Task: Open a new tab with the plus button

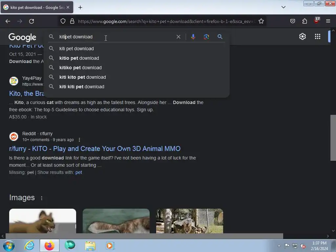Action: (x=80, y=8)
